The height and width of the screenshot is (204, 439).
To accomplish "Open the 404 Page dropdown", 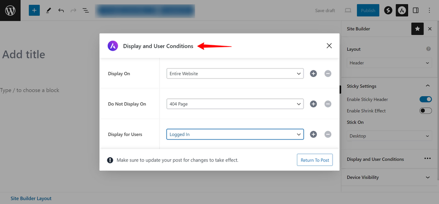I will (x=235, y=104).
